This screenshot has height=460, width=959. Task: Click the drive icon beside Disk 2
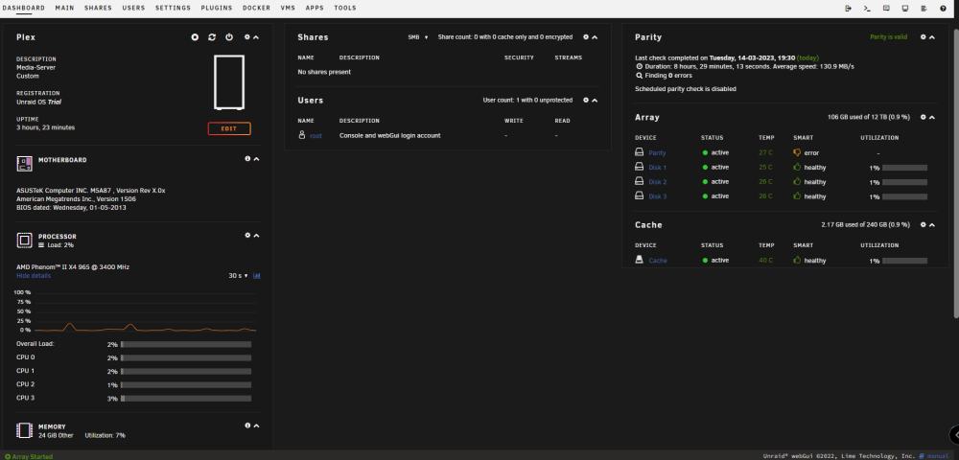(639, 181)
